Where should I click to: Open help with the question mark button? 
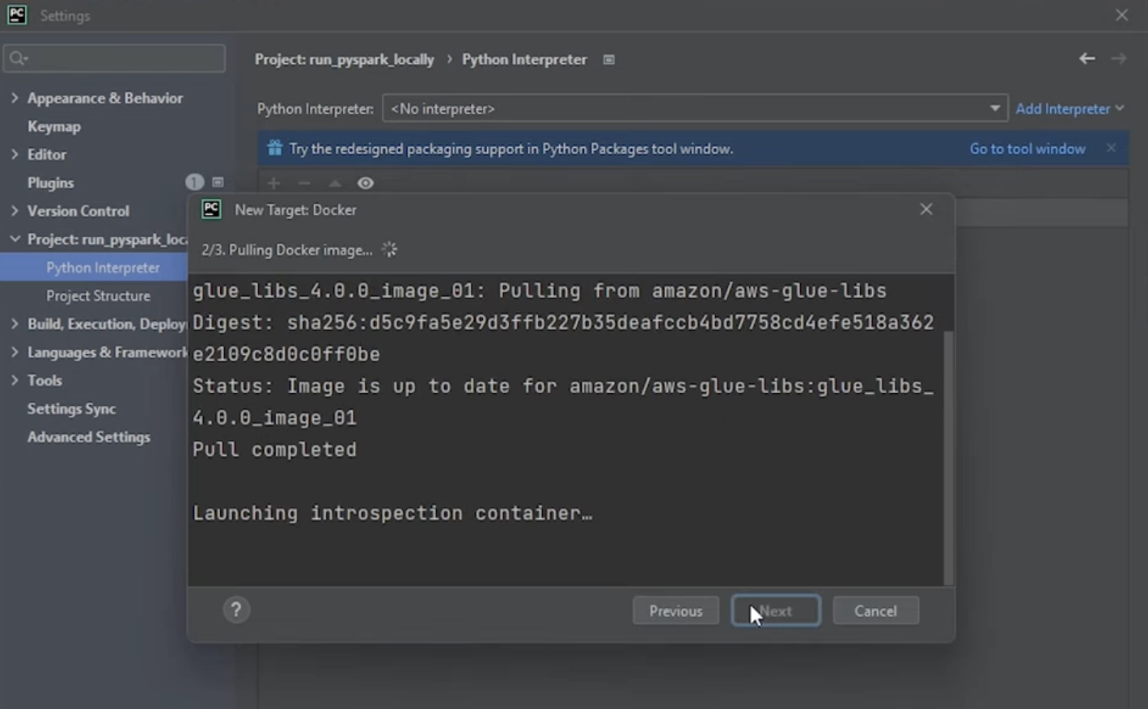click(236, 610)
